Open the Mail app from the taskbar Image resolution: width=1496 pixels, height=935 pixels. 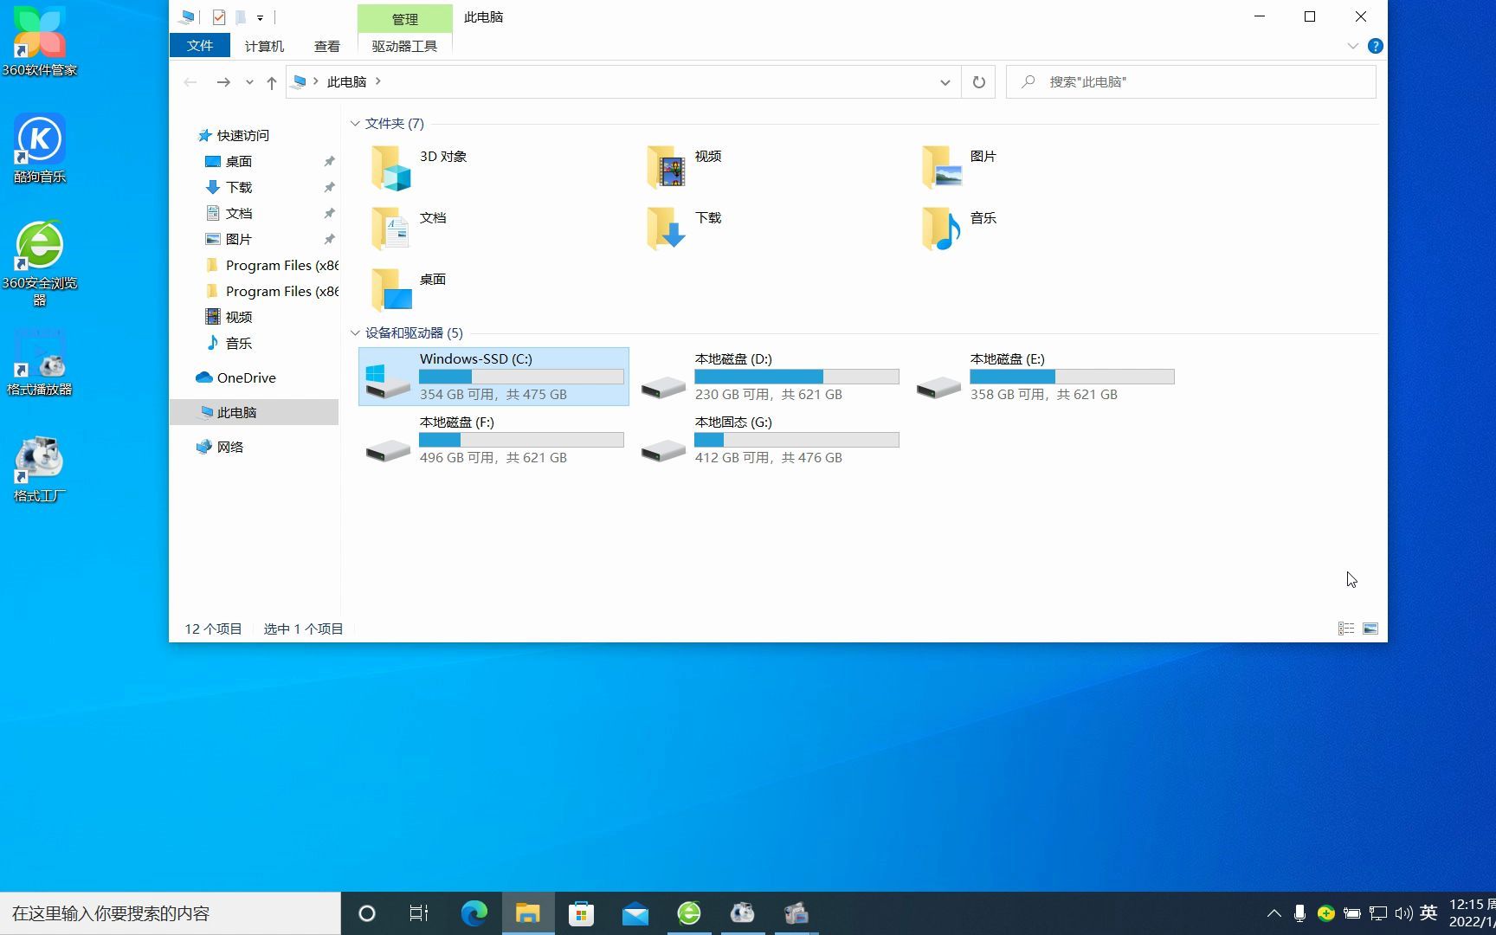click(x=635, y=912)
